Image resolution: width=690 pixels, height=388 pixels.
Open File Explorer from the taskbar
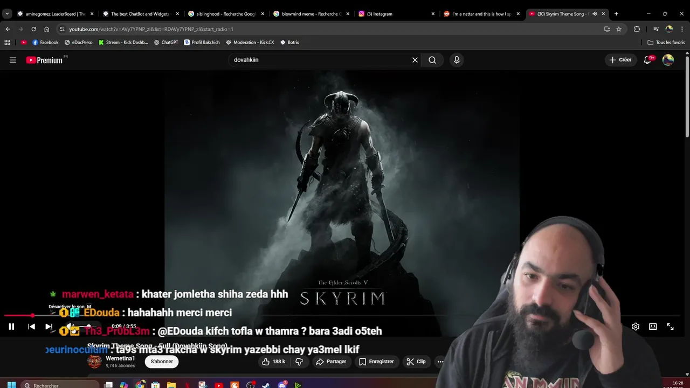tap(171, 385)
